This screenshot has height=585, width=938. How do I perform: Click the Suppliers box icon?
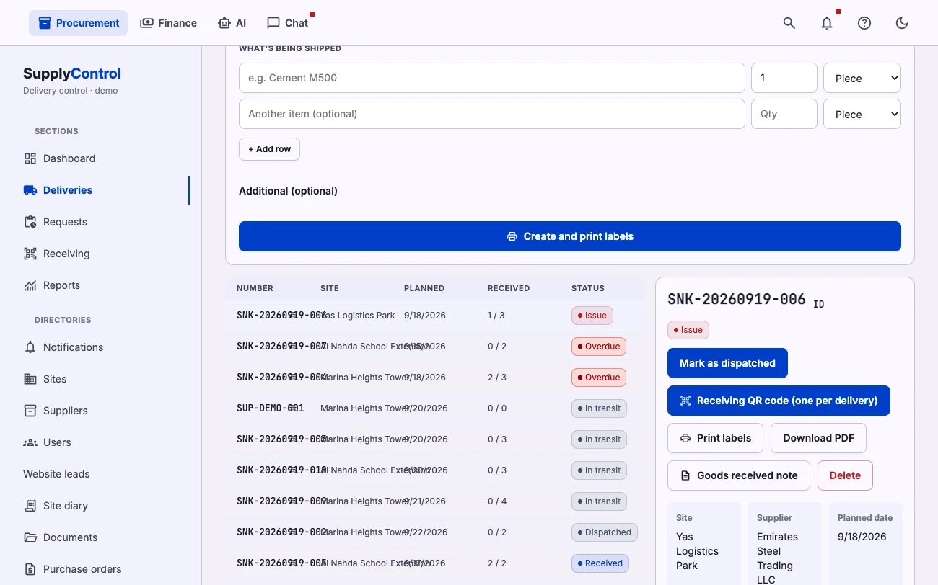[30, 411]
